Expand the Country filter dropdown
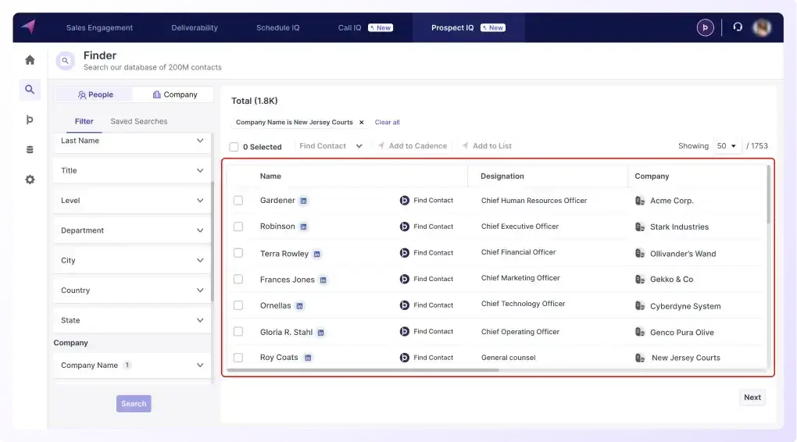 (132, 291)
